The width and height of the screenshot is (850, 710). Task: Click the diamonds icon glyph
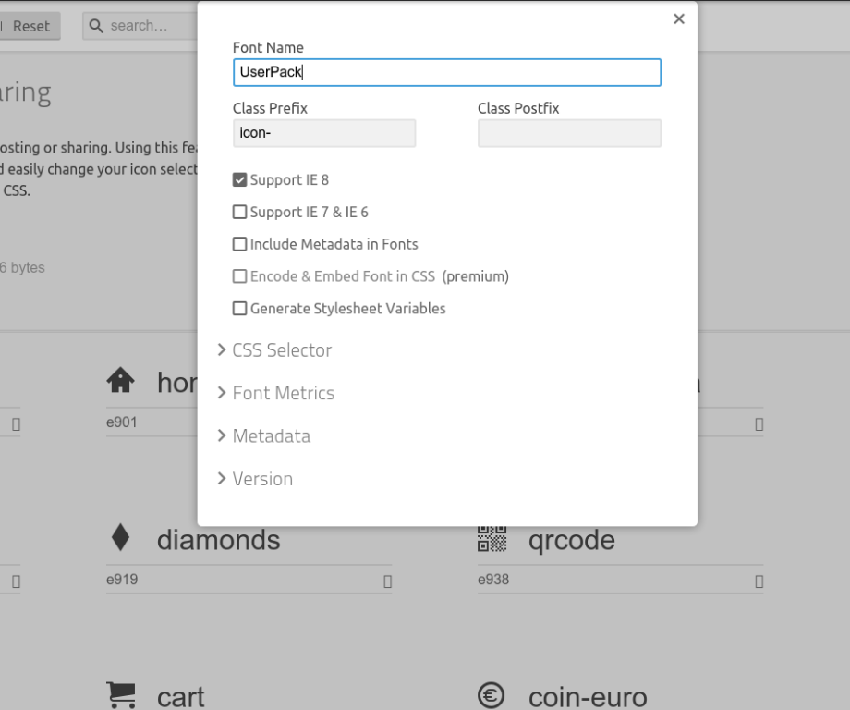pos(120,538)
